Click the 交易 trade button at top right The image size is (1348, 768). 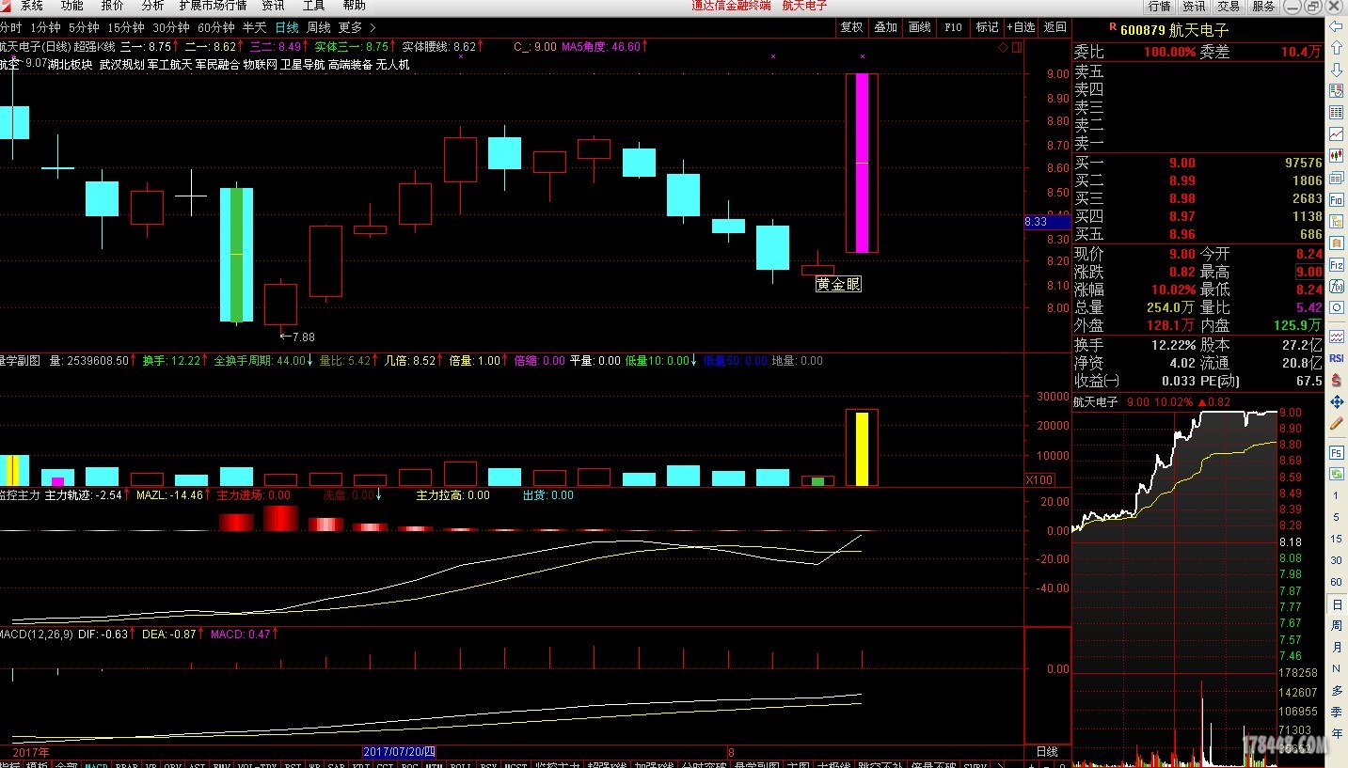tap(1229, 6)
